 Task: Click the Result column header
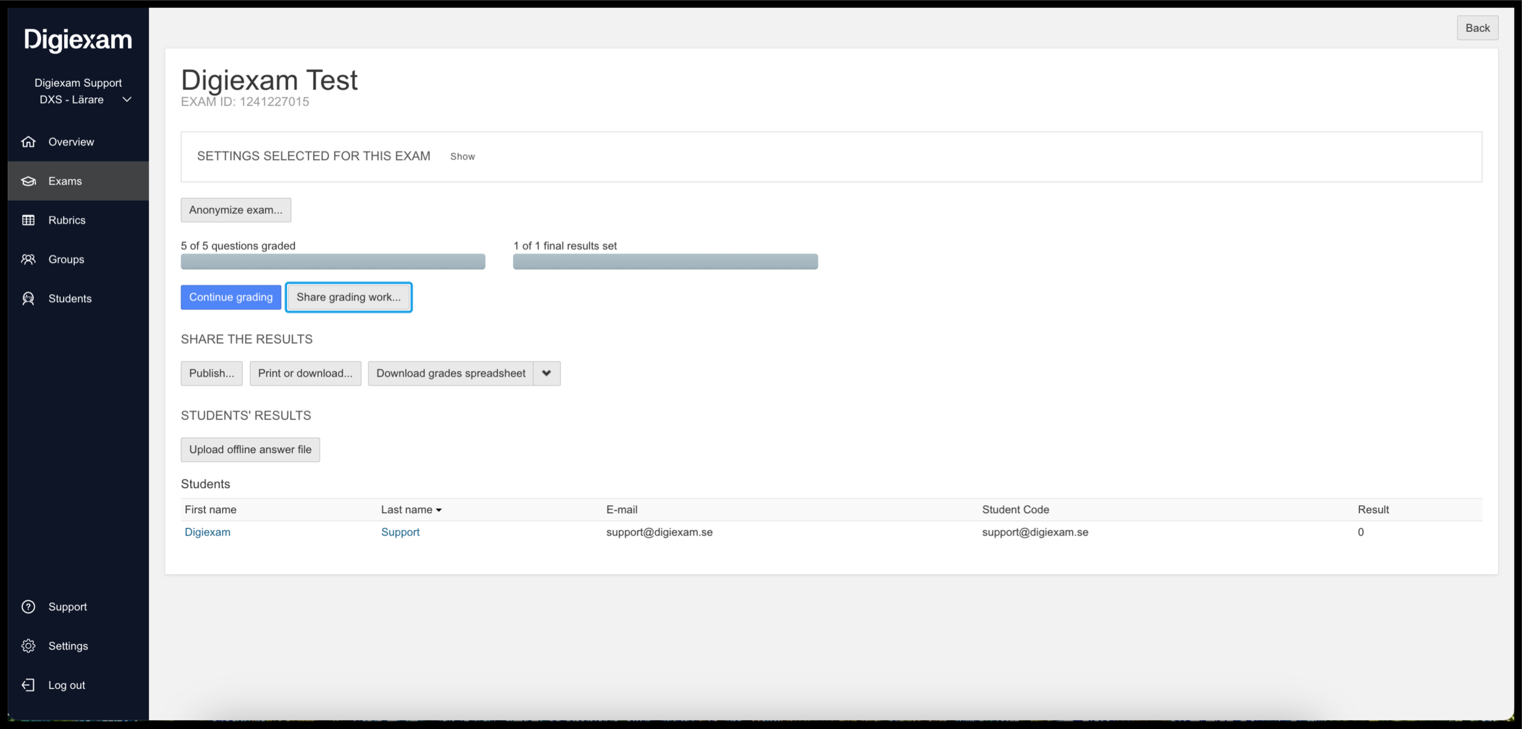point(1373,509)
